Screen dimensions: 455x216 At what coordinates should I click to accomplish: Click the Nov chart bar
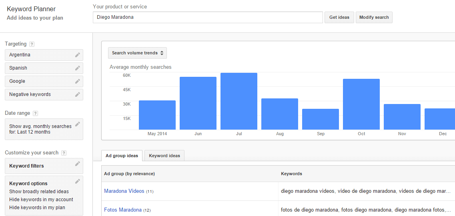[402, 117]
